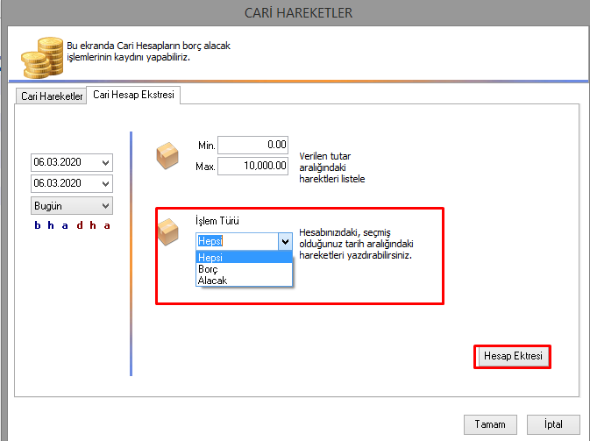Click the box icon beside Min and Max fields
Viewport: 590px width, 441px height.
click(167, 157)
